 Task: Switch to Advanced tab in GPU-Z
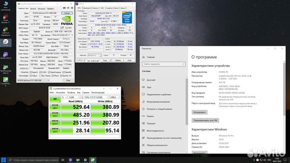pos(41,9)
